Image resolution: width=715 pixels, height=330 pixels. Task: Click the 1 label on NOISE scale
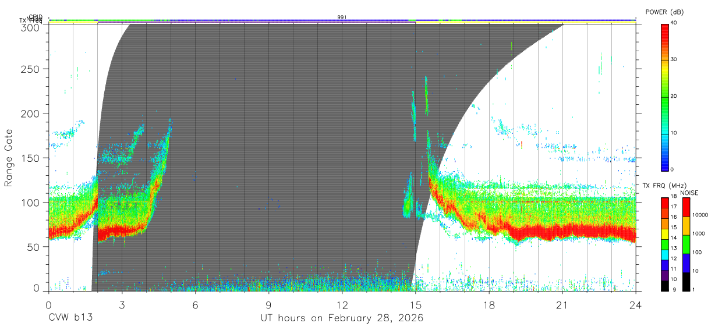(693, 290)
